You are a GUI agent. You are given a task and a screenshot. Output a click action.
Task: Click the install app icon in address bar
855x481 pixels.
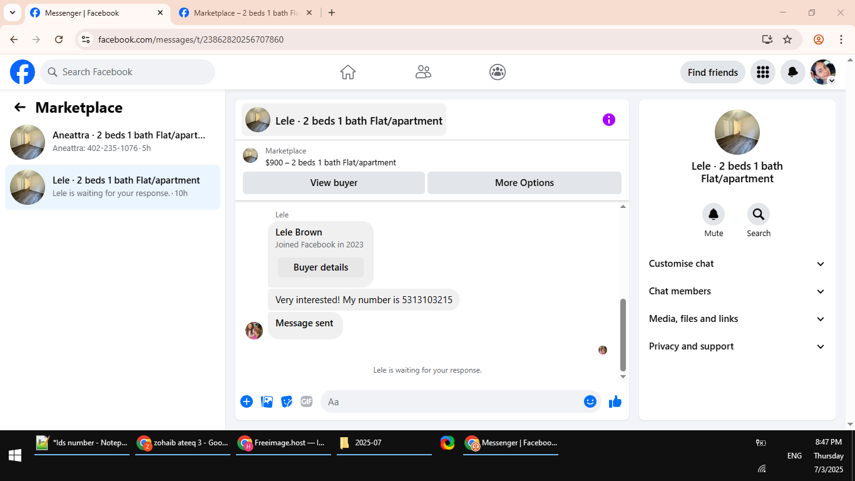(x=767, y=39)
